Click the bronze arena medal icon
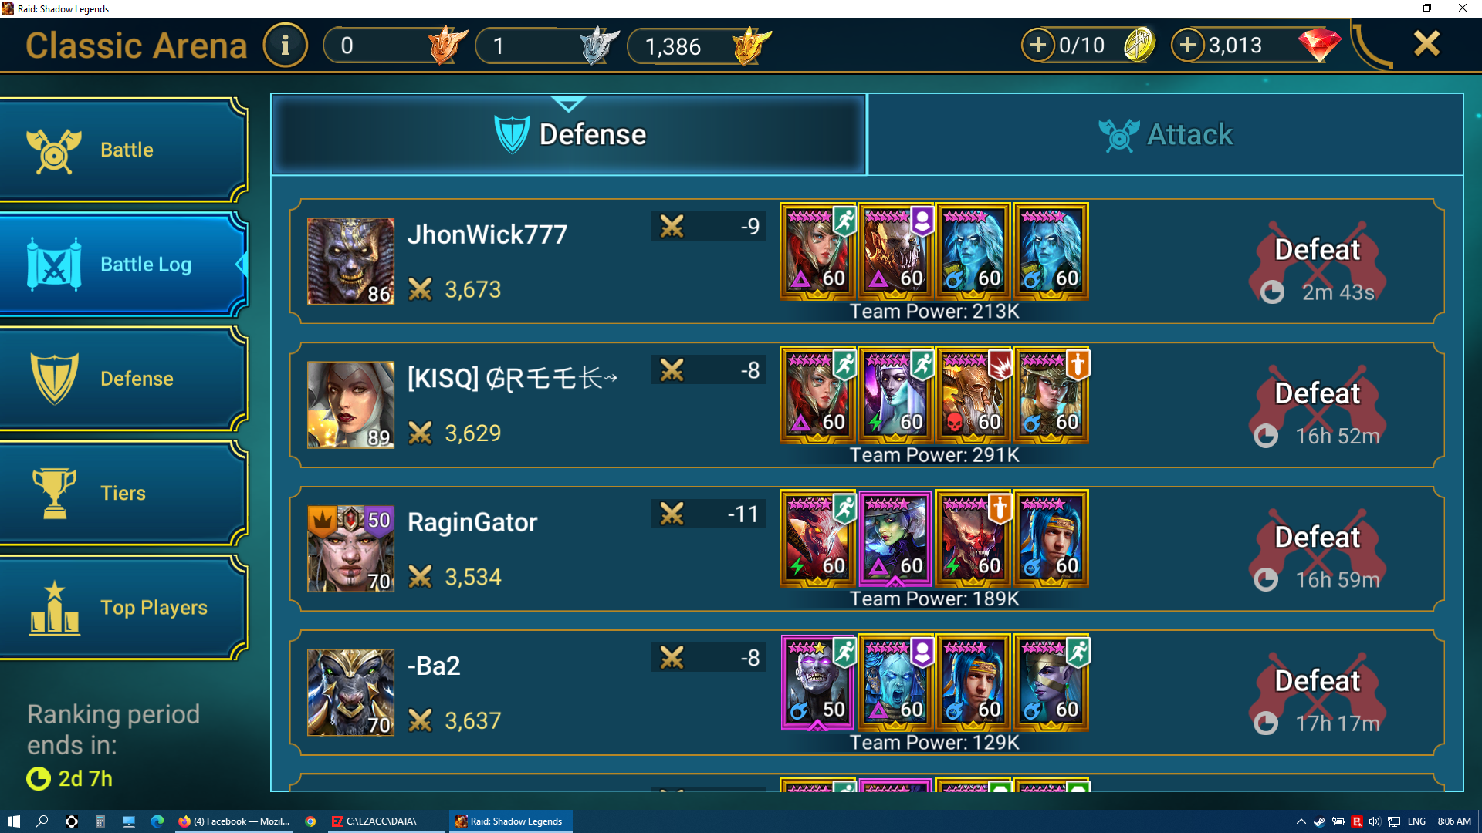The width and height of the screenshot is (1482, 833). tap(447, 45)
